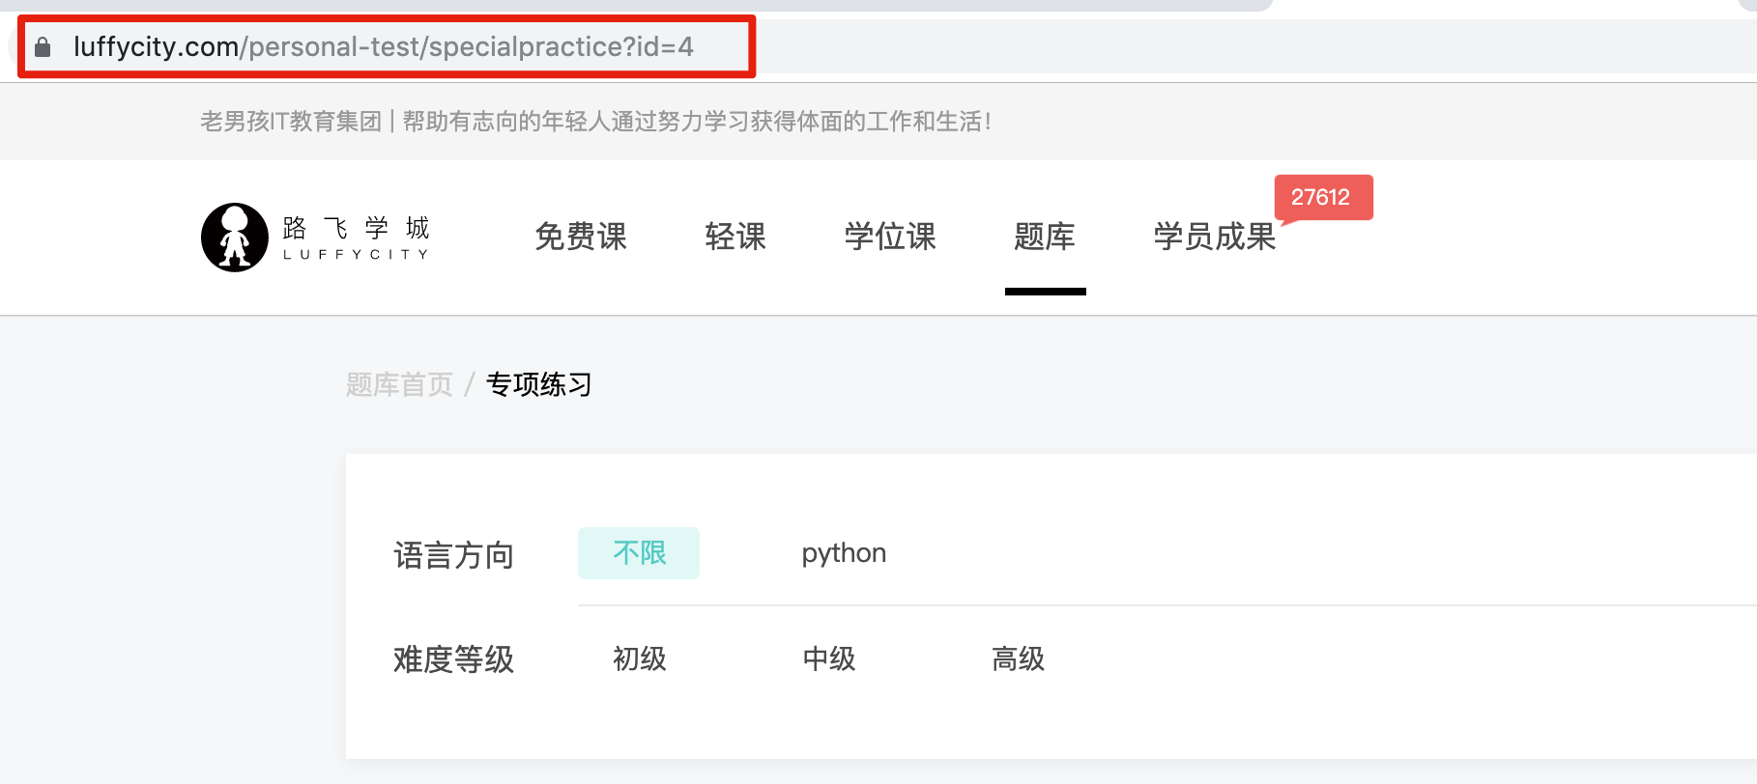The image size is (1757, 784).
Task: Click the 难度等级 filter label
Action: coord(453,660)
